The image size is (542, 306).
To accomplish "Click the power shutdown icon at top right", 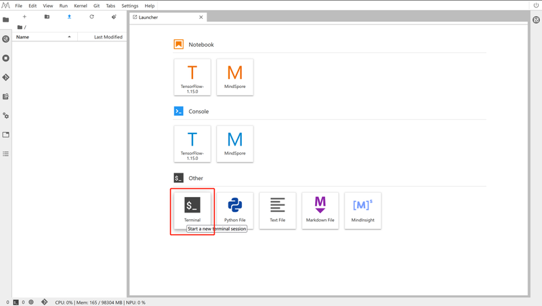I will point(536,5).
